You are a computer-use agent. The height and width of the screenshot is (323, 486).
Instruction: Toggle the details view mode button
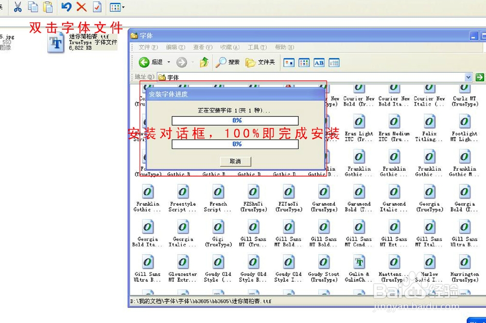[x=334, y=63]
